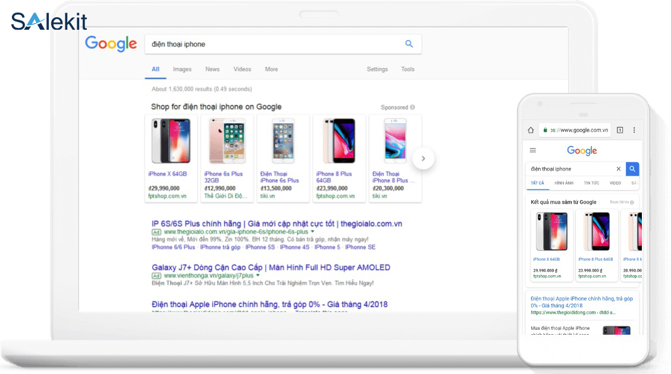Open Google search Settings
671x374 pixels.
pyautogui.click(x=377, y=69)
